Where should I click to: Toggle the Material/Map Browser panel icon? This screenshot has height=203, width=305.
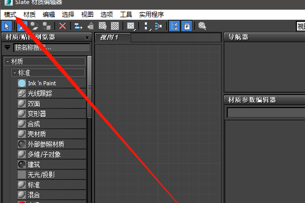[174, 26]
